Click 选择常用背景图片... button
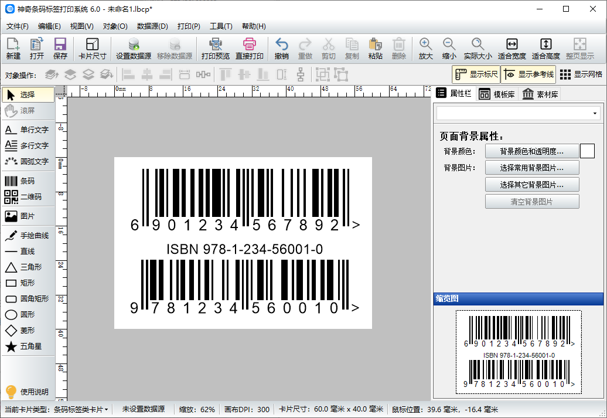The height and width of the screenshot is (418, 607). point(531,168)
